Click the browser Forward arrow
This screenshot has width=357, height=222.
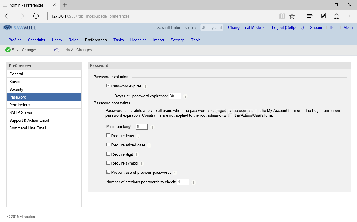tap(22, 16)
